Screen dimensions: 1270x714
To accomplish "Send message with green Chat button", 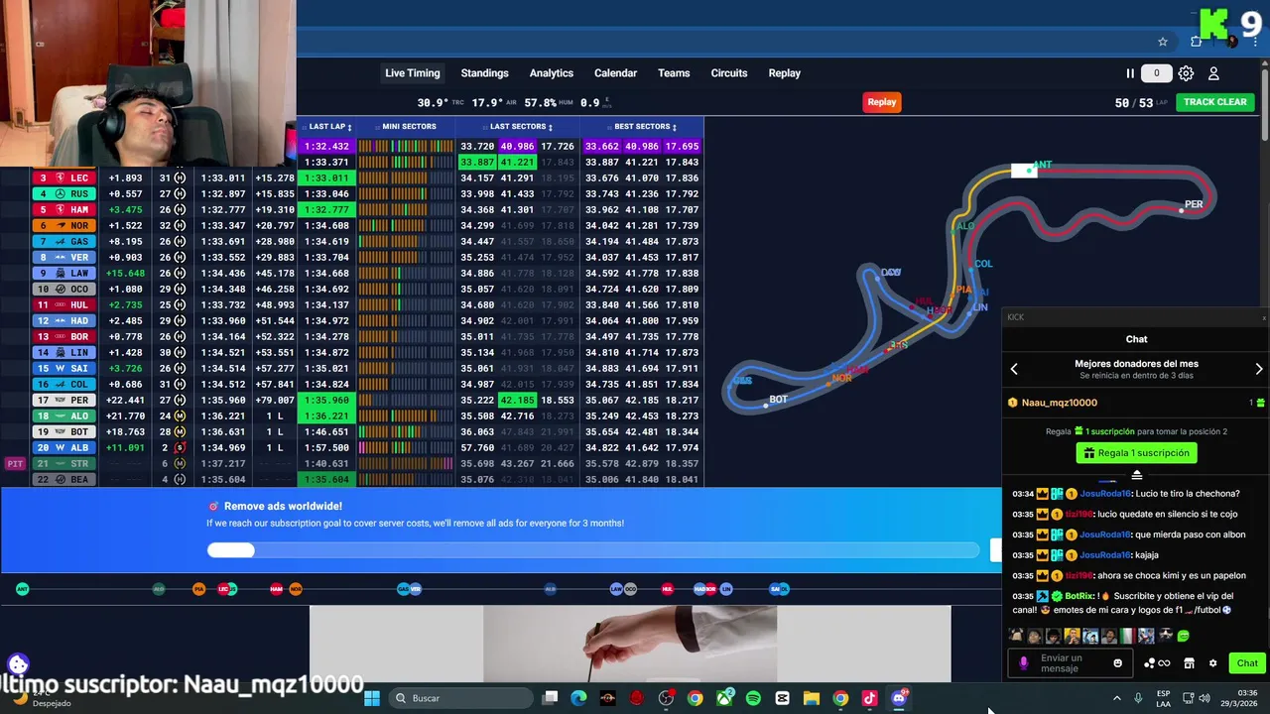I will tap(1246, 663).
